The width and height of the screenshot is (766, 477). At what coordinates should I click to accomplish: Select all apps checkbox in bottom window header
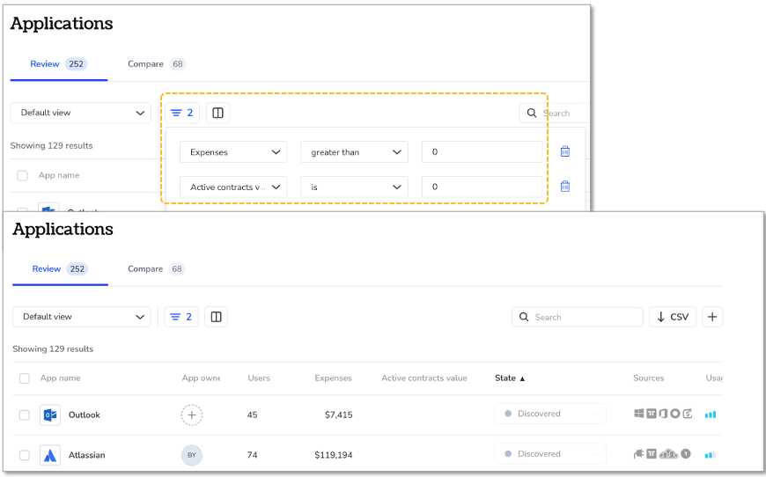(25, 378)
